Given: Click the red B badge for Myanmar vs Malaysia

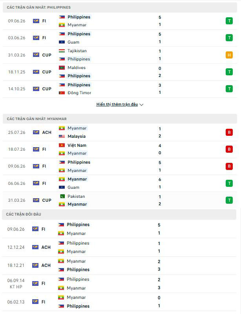Looking at the screenshot, I should point(229,132).
